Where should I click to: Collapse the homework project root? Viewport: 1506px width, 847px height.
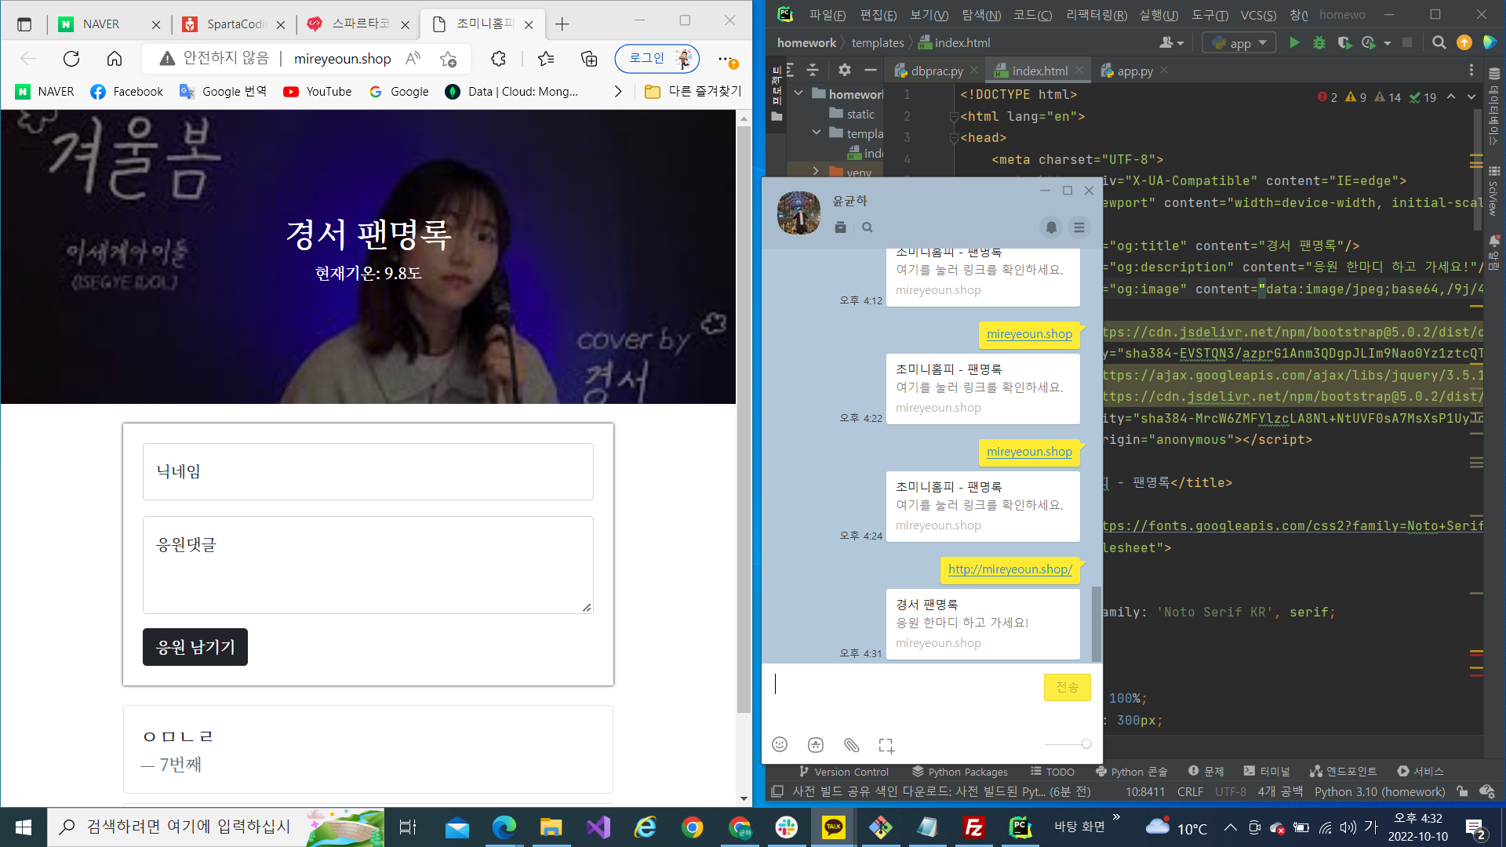pos(798,93)
